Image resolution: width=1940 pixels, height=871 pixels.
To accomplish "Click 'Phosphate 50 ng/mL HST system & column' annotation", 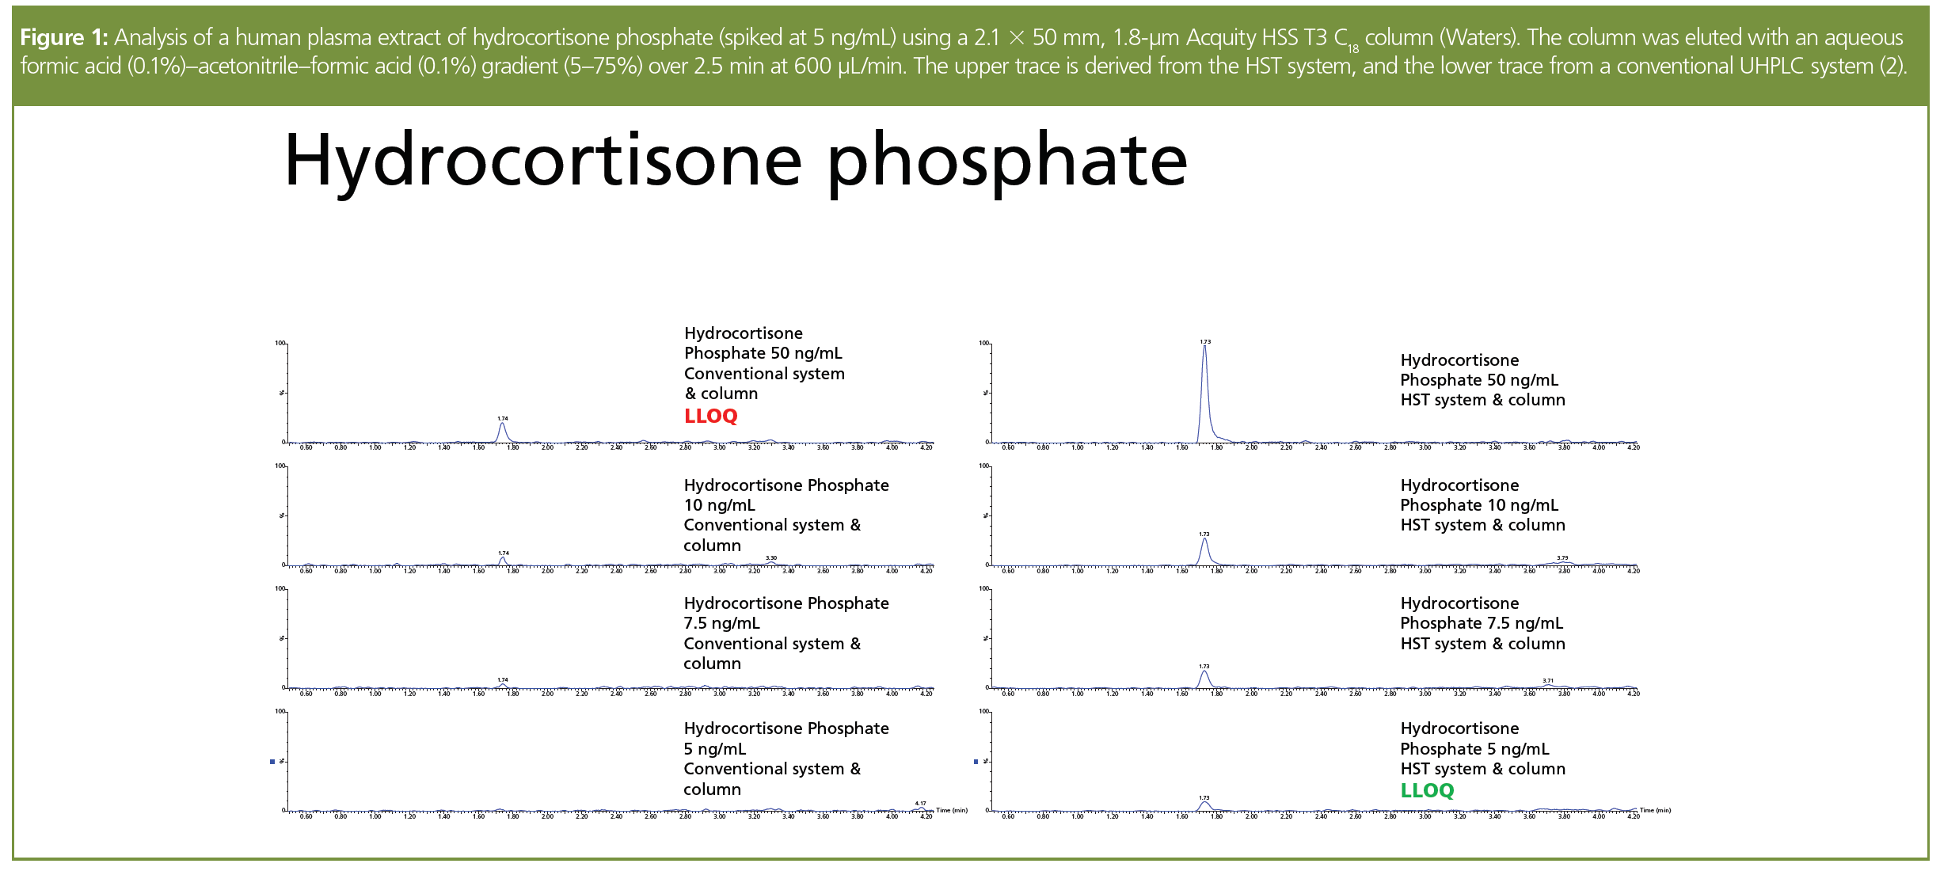I will coord(1482,380).
